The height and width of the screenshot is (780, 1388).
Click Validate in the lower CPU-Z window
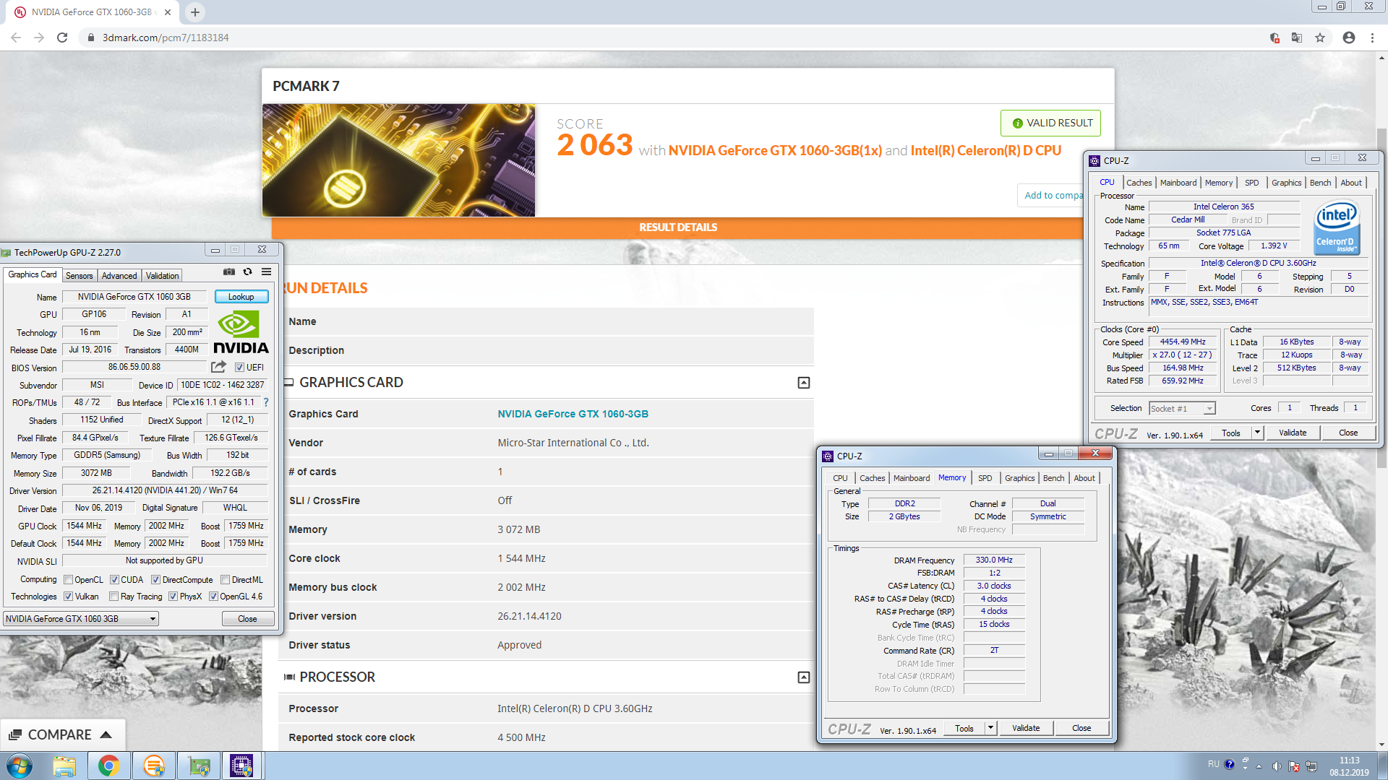pos(1026,728)
